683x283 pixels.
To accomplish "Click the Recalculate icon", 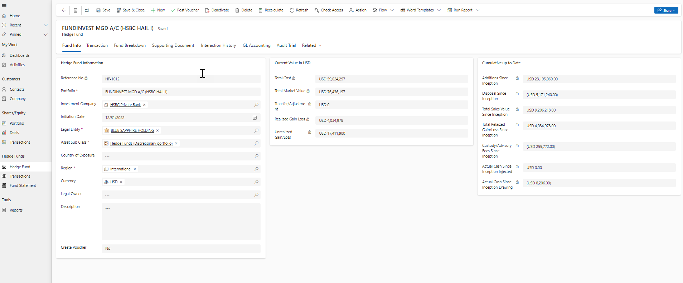I will 261,10.
